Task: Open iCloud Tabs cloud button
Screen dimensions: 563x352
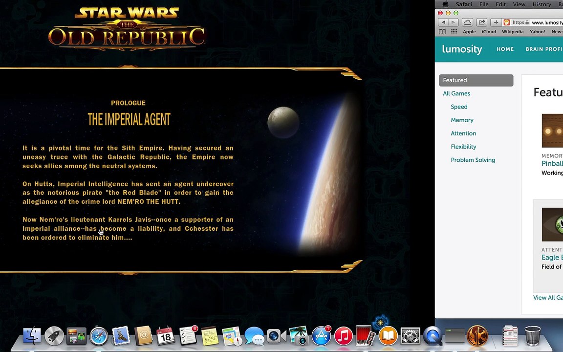Action: click(467, 22)
